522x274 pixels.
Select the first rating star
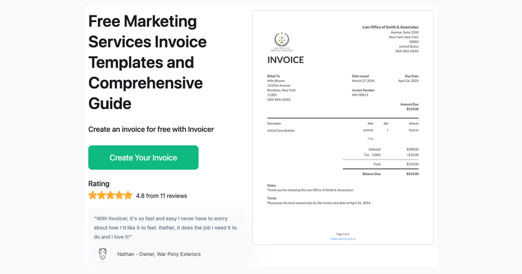tap(92, 195)
